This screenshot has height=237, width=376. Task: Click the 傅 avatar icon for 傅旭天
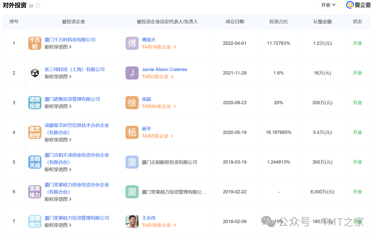pos(132,43)
